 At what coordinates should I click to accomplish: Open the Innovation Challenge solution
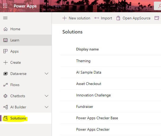click(x=93, y=95)
